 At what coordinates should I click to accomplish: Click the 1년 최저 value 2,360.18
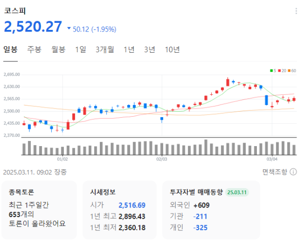(132, 228)
